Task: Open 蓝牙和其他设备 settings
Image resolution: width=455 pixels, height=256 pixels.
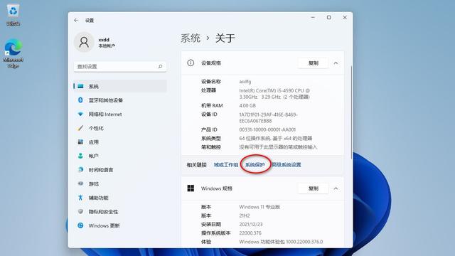Action: click(x=120, y=100)
